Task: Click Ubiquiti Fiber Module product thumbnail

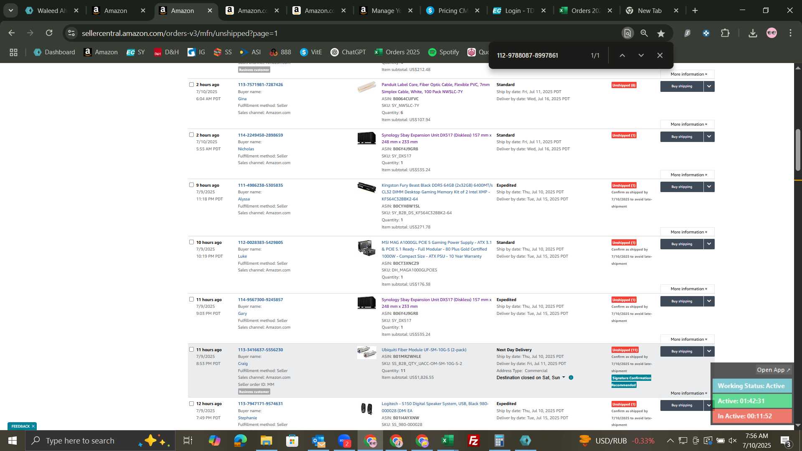Action: (366, 352)
